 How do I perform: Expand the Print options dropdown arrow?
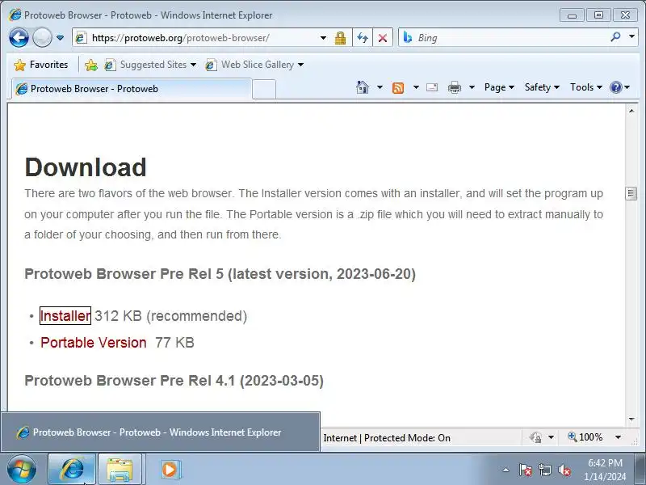tap(472, 87)
